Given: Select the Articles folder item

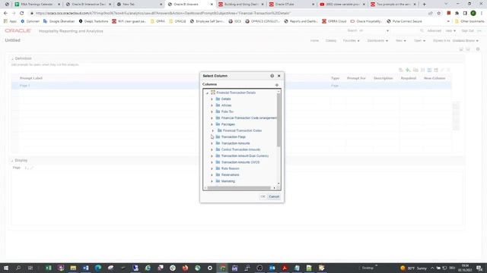Looking at the screenshot, I should 226,105.
